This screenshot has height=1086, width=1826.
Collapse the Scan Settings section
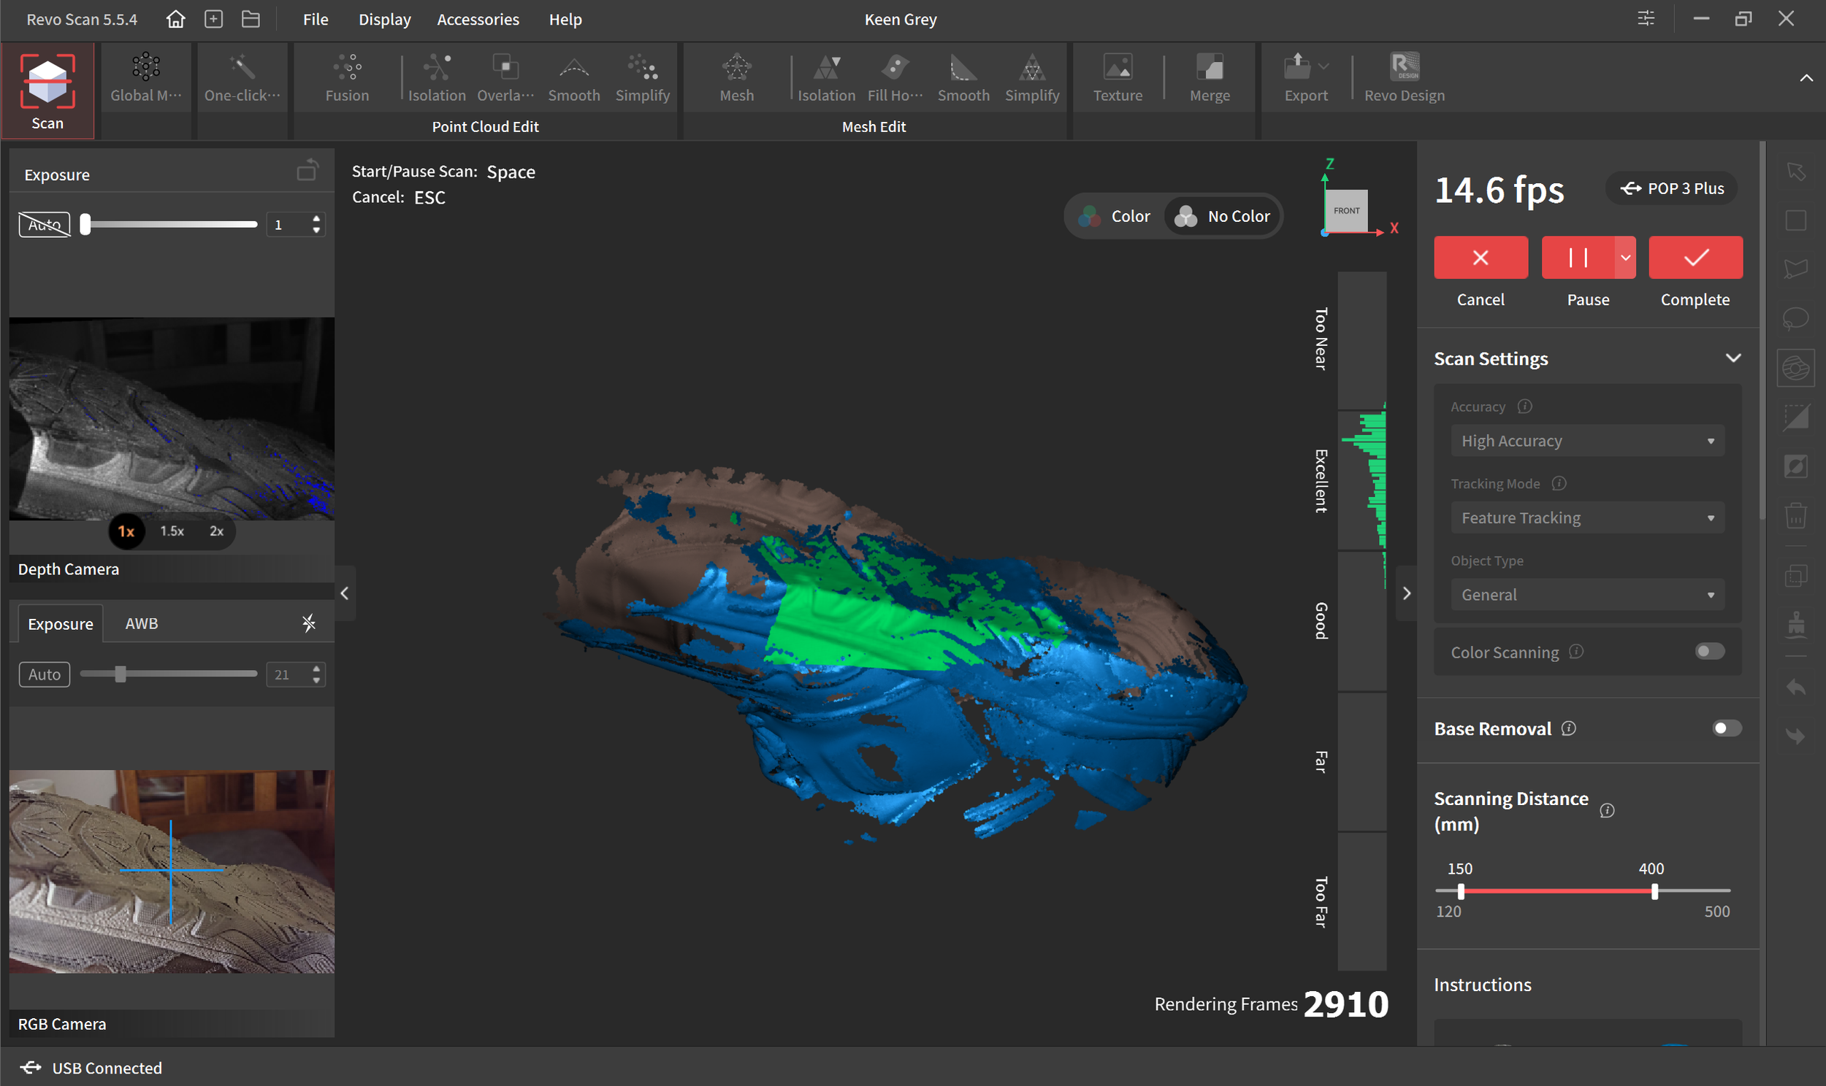click(x=1733, y=358)
